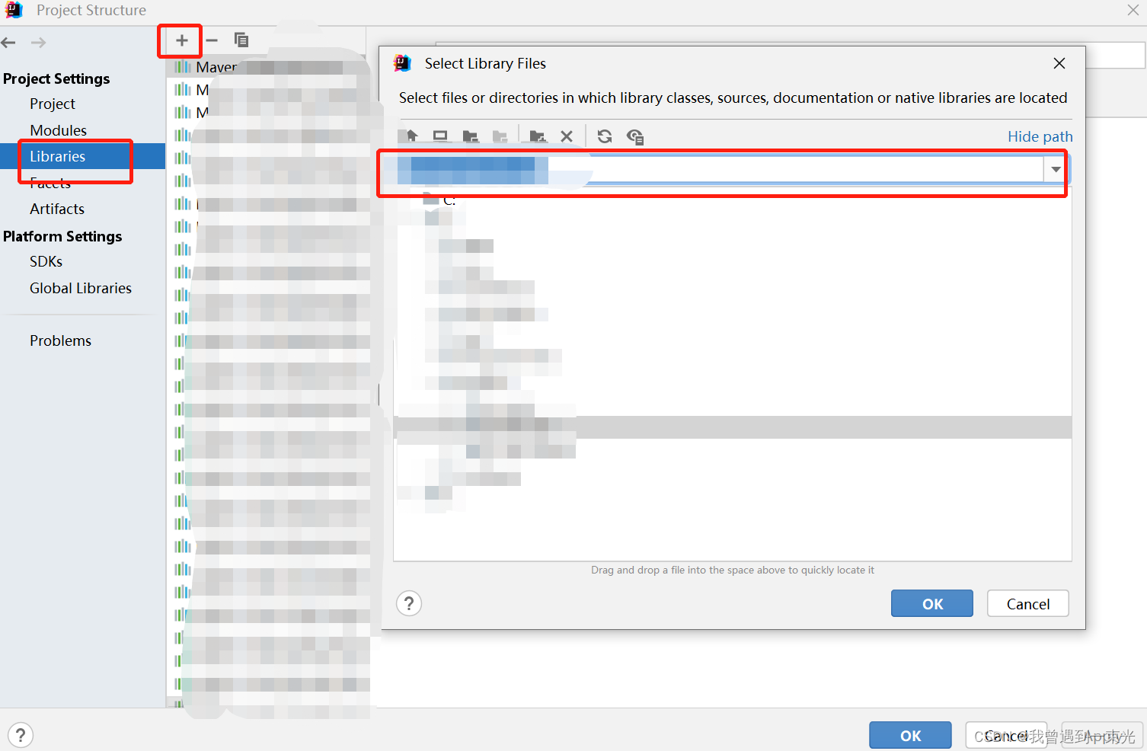Open SDKs under Platform Settings

coord(46,261)
